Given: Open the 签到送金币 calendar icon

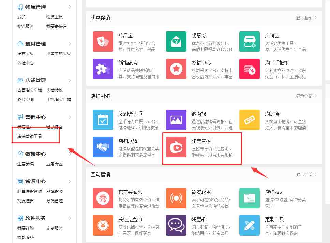Looking at the screenshot, I should click(103, 120).
